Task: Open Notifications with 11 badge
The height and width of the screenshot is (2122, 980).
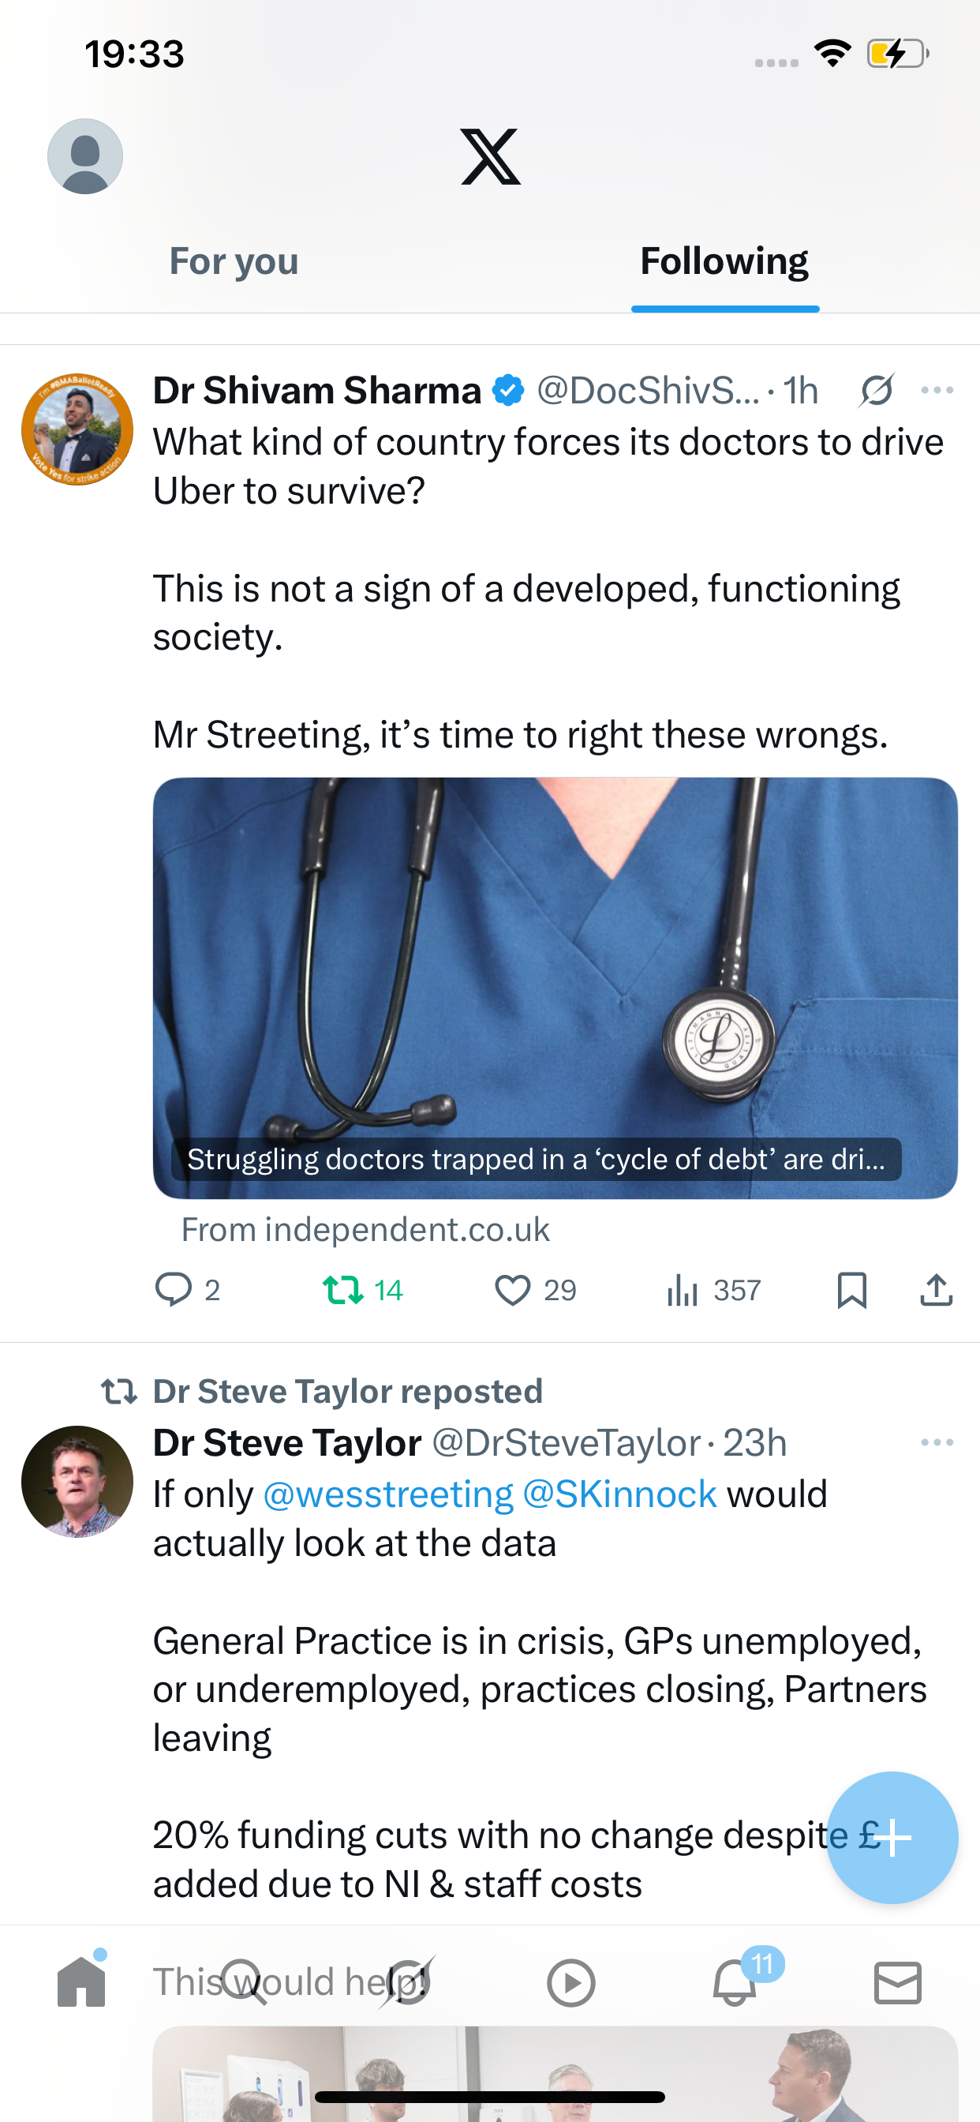Action: click(x=735, y=1982)
